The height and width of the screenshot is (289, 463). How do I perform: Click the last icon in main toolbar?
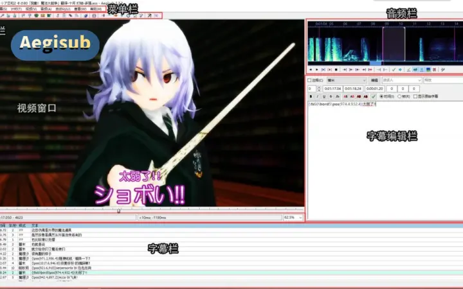click(x=156, y=15)
